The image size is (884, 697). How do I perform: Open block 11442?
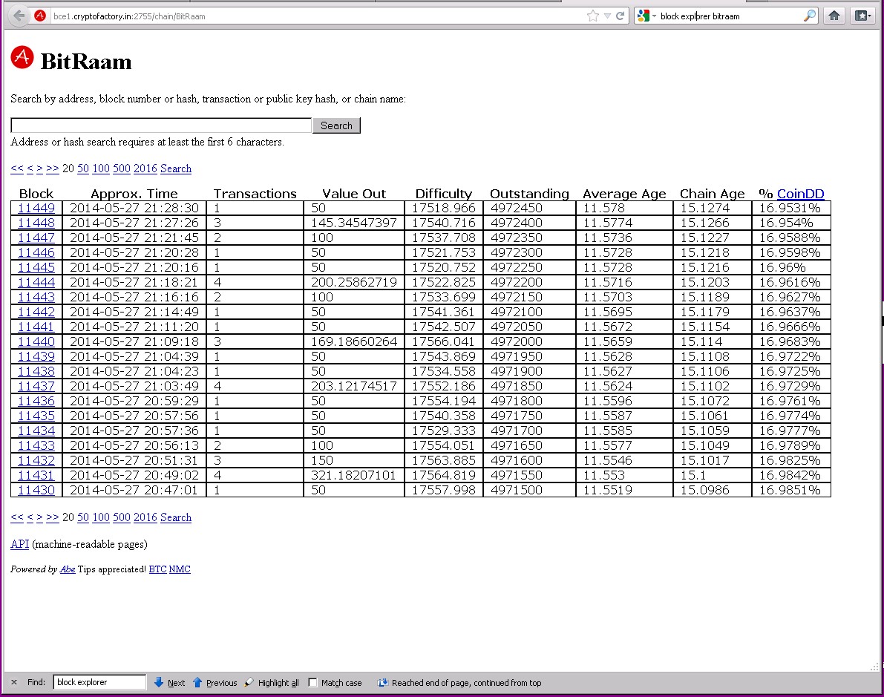tap(36, 312)
